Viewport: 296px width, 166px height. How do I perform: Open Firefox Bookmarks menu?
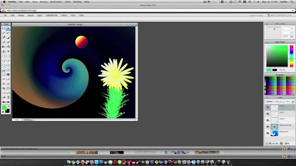point(56,2)
